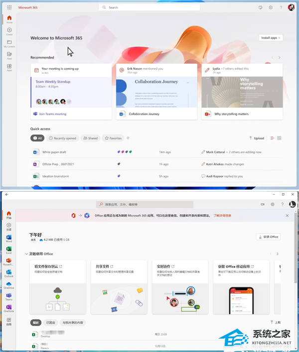Open account avatar in Office window
The height and width of the screenshot is (352, 299).
pyautogui.click(x=292, y=204)
